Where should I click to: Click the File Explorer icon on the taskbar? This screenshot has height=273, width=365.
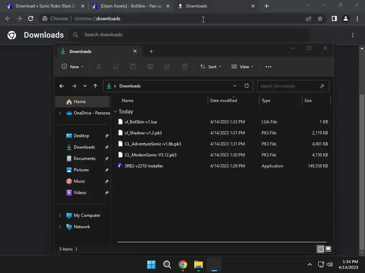click(199, 264)
